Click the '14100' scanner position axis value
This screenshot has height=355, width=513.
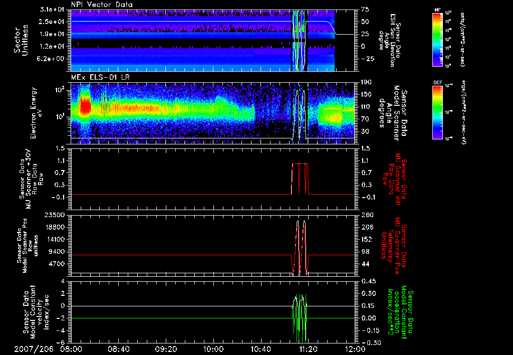[57, 239]
